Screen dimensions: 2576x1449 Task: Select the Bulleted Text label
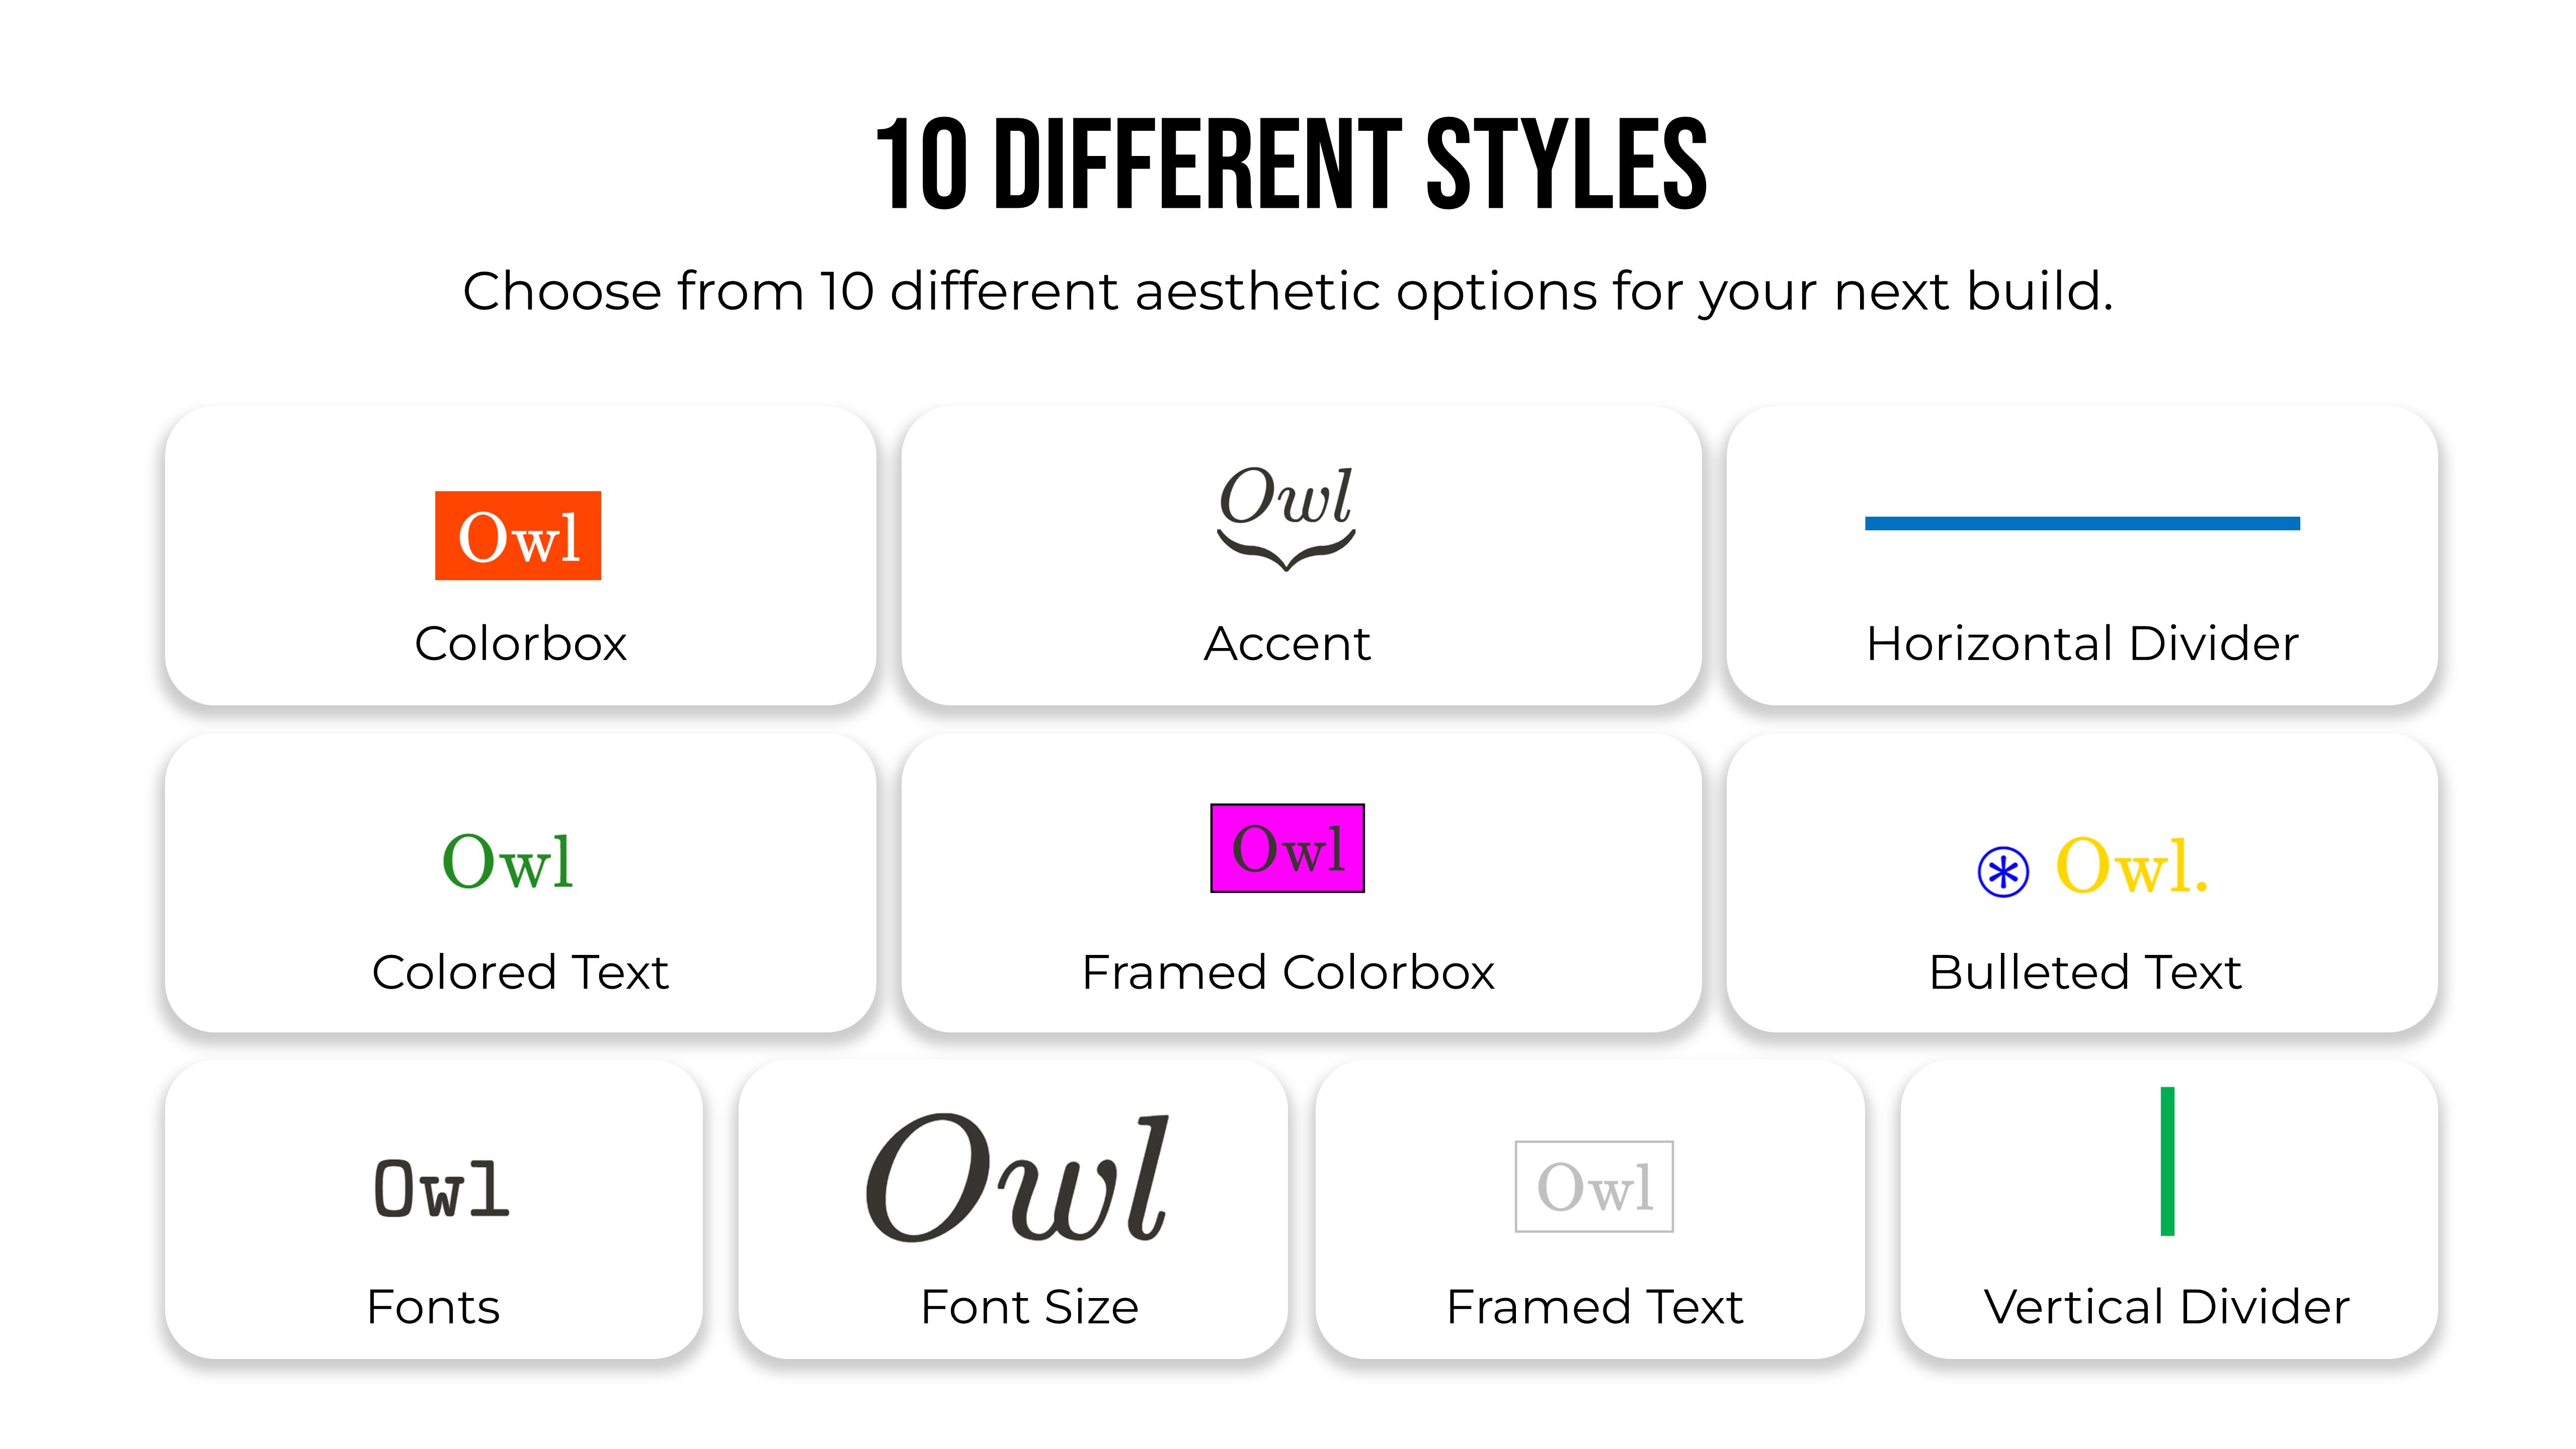[2085, 972]
